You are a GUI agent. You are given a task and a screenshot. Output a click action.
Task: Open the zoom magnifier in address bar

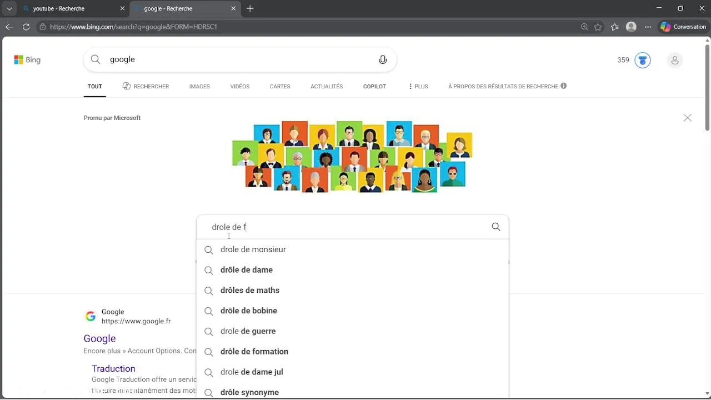(x=584, y=27)
